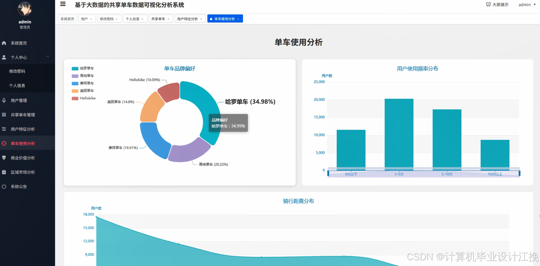Click the 摩拜单车 (19.91%) pie label

(123, 148)
